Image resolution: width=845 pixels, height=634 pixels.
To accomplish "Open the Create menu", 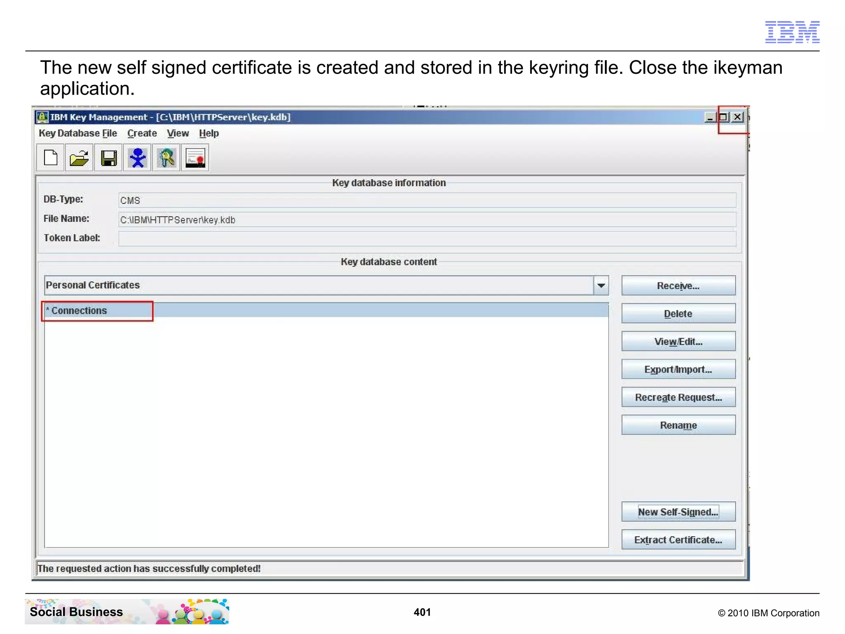I will (x=142, y=133).
